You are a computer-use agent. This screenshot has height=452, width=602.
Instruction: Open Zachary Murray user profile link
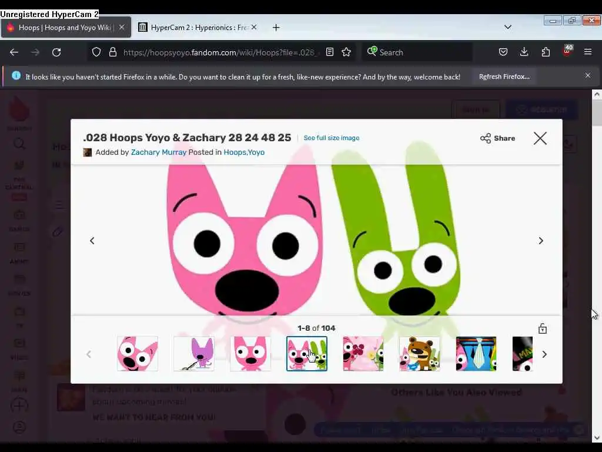(159, 152)
